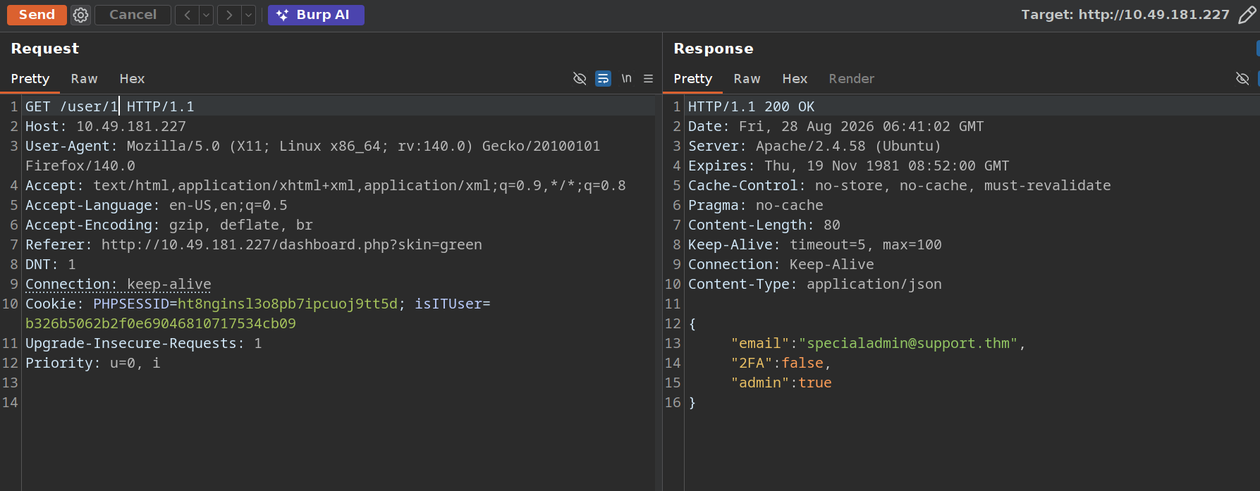Screen dimensions: 1260x491
Task: Switch to the Request Raw tab
Action: (84, 79)
